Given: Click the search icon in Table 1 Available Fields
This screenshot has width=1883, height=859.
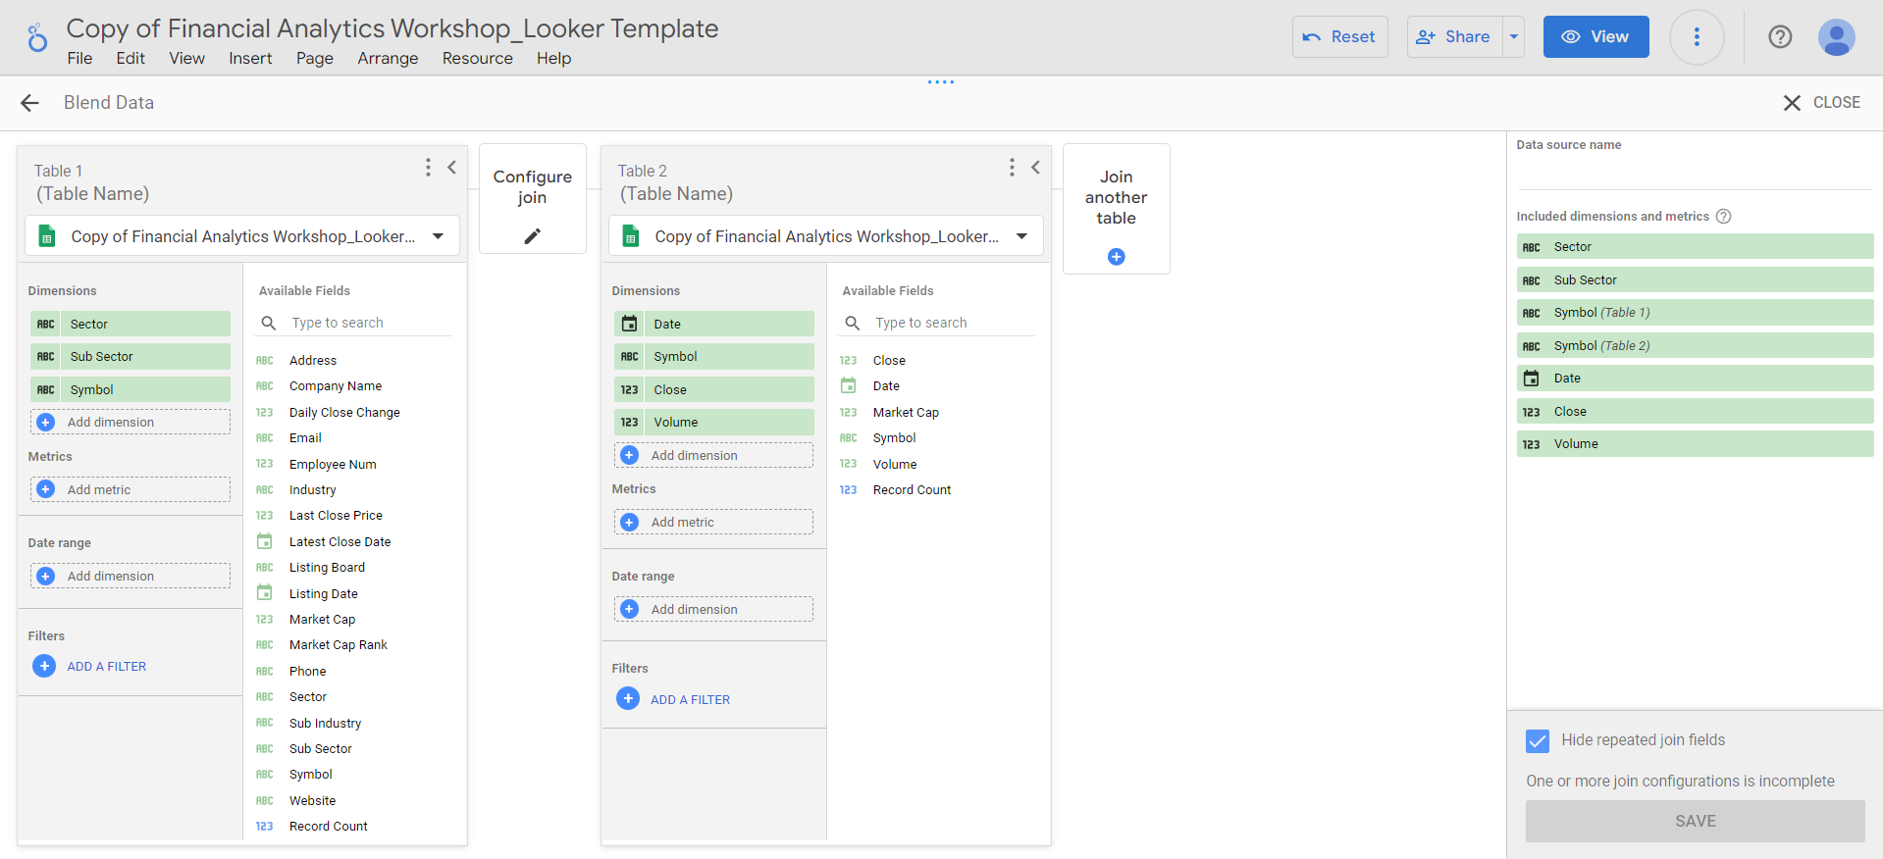Looking at the screenshot, I should (x=269, y=323).
